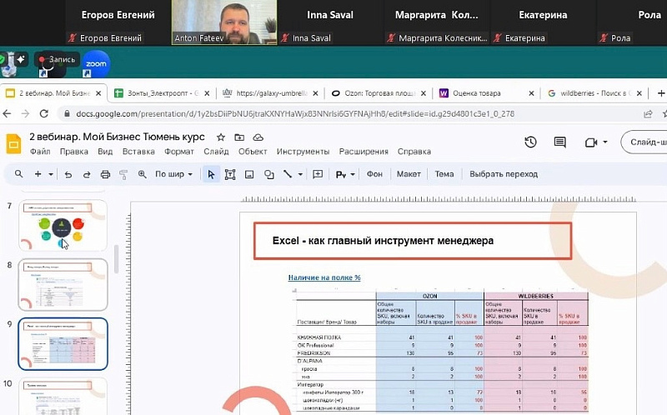Image resolution: width=667 pixels, height=415 pixels.
Task: Open the 'Справка' menu
Action: pyautogui.click(x=414, y=152)
